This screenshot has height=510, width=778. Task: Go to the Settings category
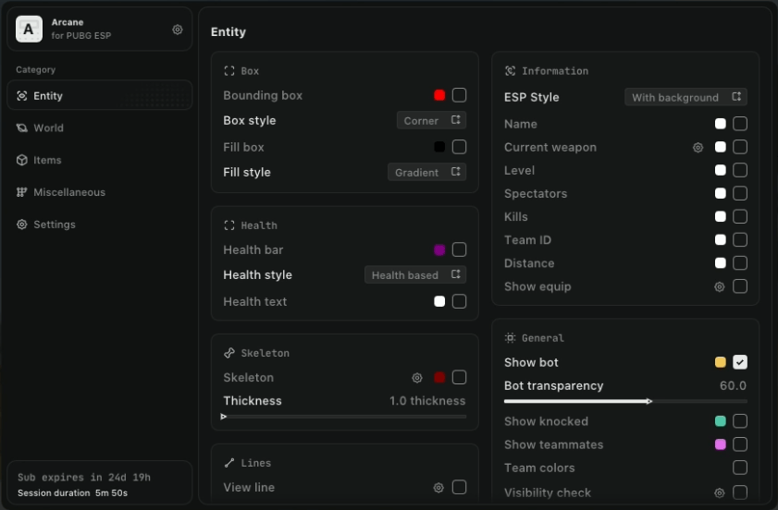click(54, 225)
